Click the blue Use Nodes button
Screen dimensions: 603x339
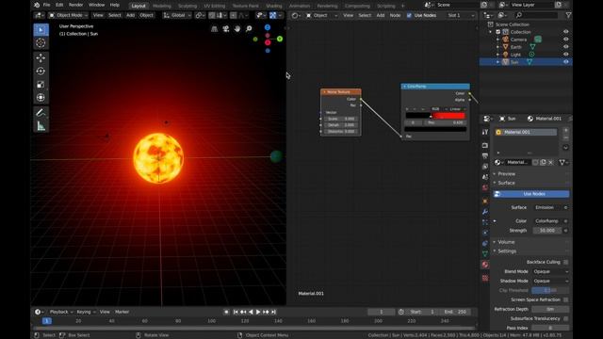click(x=531, y=194)
